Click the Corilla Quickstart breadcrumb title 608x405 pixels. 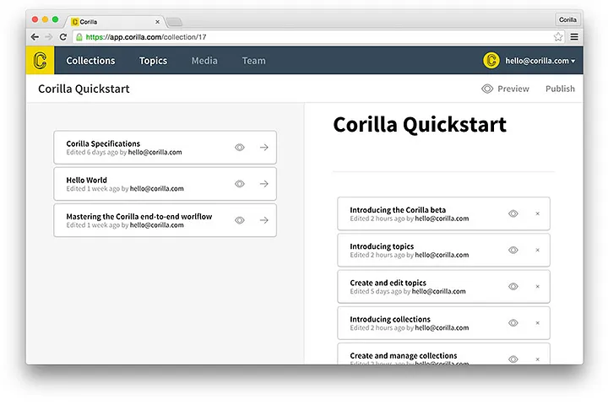point(84,89)
